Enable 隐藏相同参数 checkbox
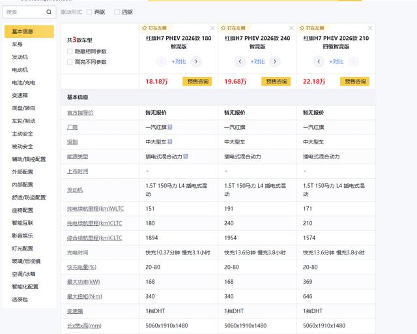Viewport: 417px width, 334px height. 70,51
